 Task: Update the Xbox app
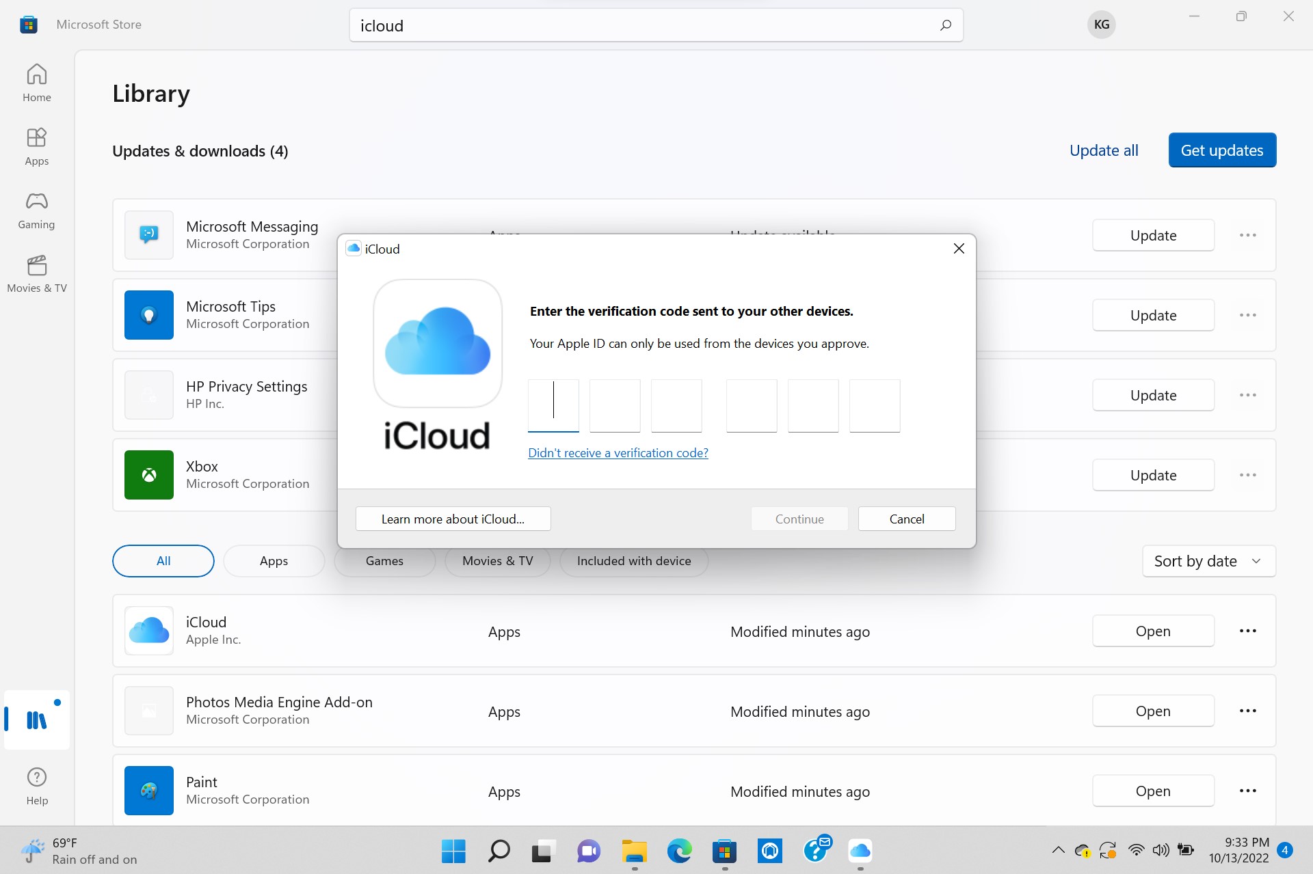click(x=1153, y=475)
